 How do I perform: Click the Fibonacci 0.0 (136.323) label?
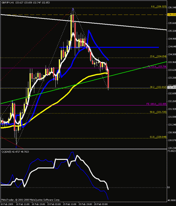click(159, 7)
